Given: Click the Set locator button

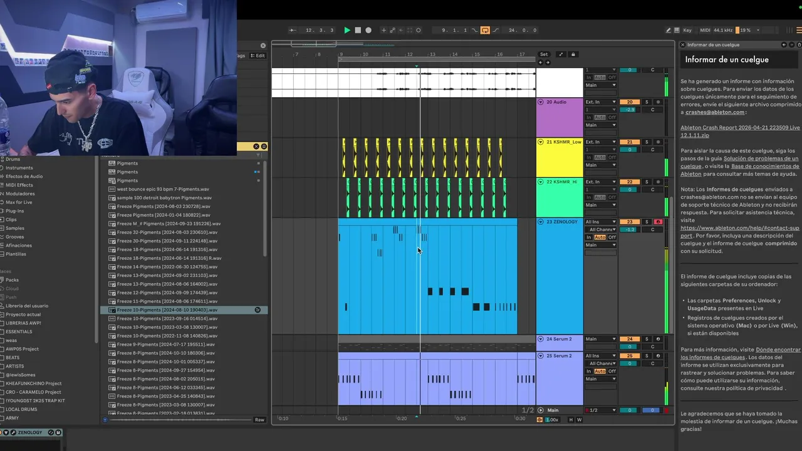Looking at the screenshot, I should pyautogui.click(x=544, y=54).
